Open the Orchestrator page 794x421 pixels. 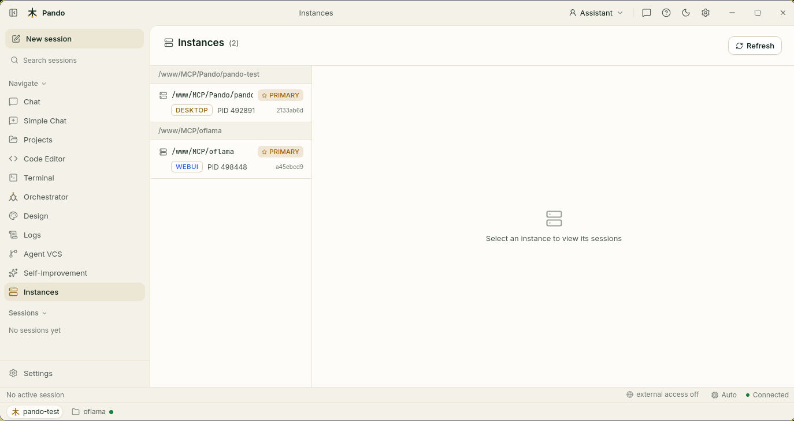(75, 197)
